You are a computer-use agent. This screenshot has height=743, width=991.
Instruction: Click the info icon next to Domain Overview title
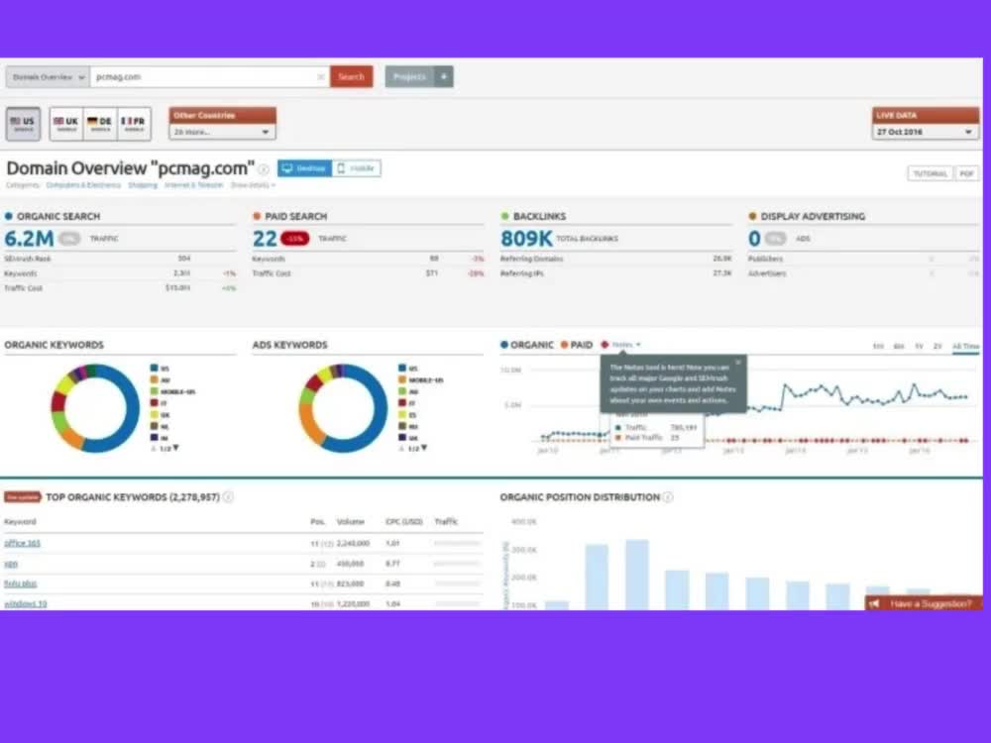[x=264, y=169]
